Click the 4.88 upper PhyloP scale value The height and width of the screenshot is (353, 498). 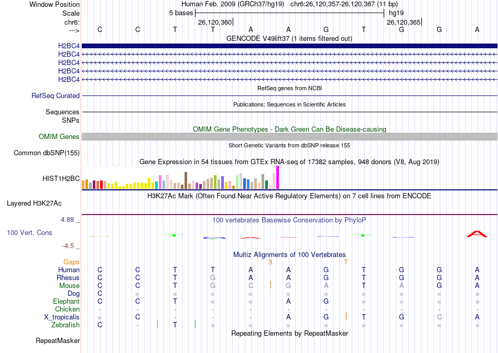(67, 220)
